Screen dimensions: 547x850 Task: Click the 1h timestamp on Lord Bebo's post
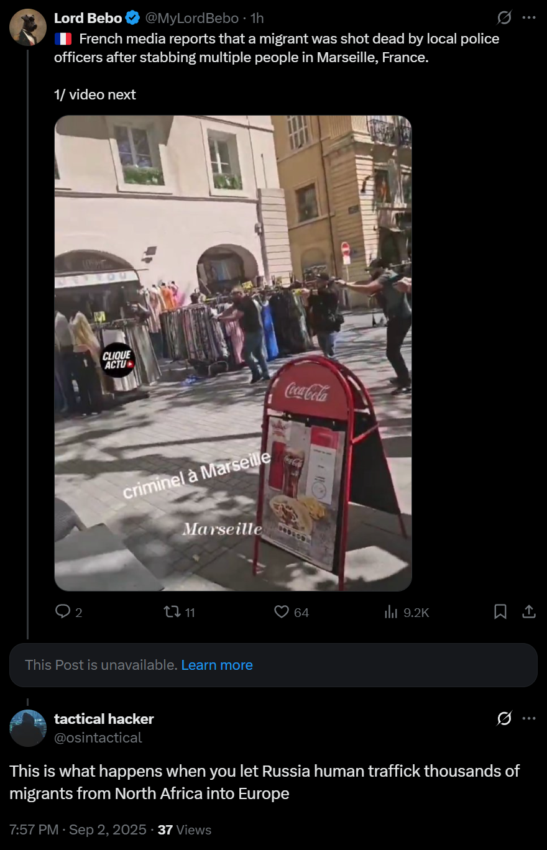257,19
